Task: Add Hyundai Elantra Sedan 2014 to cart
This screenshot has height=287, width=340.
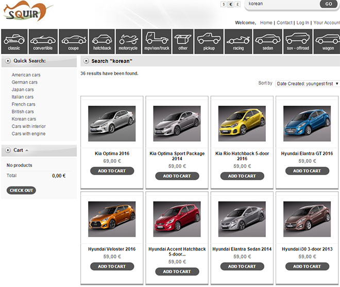Action: (x=242, y=266)
